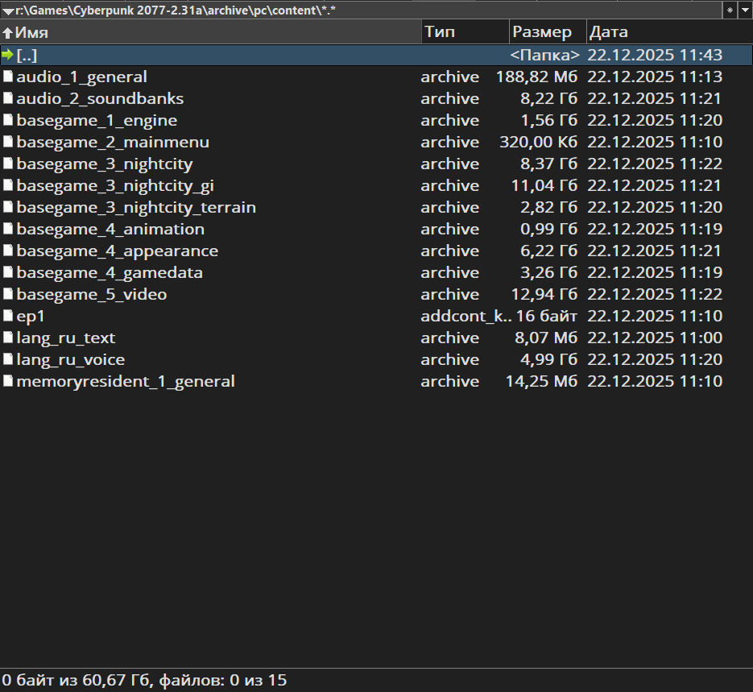Click the file icon next to audio_1_general
This screenshot has width=753, height=692.
pos(8,77)
